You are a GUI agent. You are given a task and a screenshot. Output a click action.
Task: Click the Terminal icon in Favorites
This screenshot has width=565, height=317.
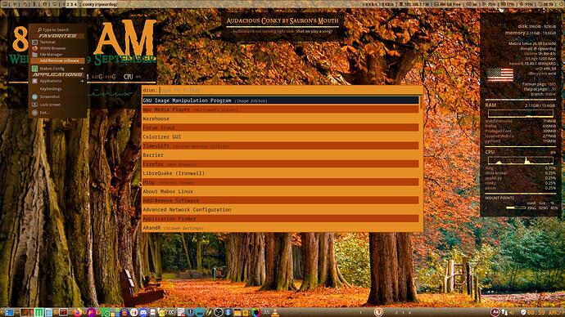(x=34, y=42)
